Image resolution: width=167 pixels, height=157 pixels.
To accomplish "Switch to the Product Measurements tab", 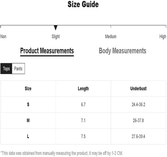I will [x=47, y=51].
